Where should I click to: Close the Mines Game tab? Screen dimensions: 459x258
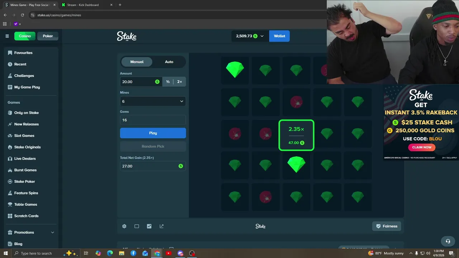coord(55,5)
